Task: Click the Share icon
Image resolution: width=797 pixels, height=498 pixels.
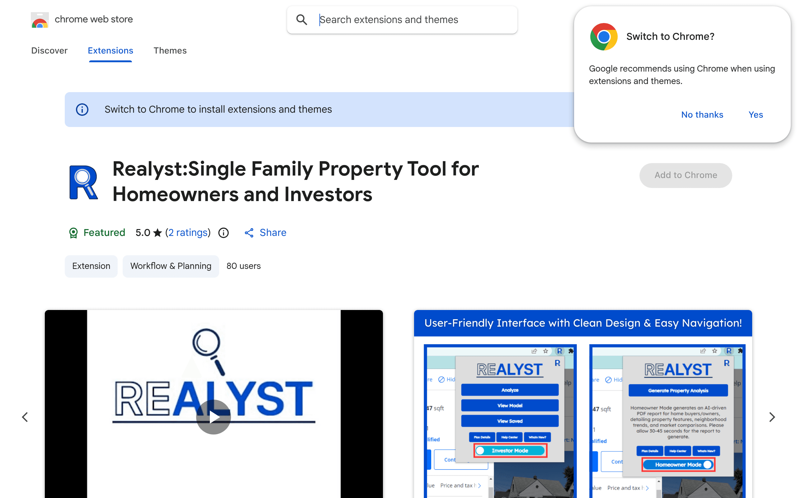Action: 249,233
